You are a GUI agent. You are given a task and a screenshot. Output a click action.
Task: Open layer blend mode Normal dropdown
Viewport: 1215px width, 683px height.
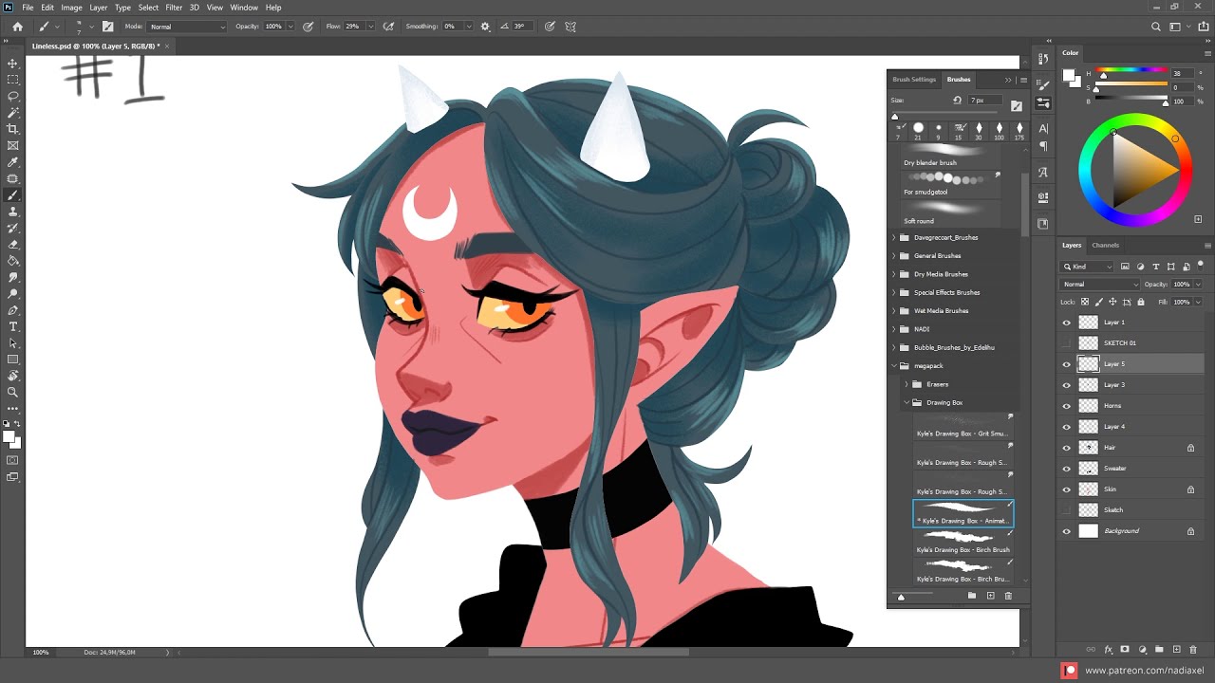point(1099,285)
